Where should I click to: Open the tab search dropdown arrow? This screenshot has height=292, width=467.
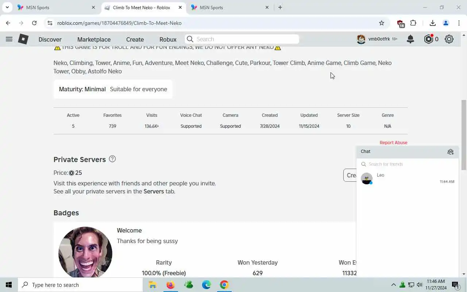7,7
